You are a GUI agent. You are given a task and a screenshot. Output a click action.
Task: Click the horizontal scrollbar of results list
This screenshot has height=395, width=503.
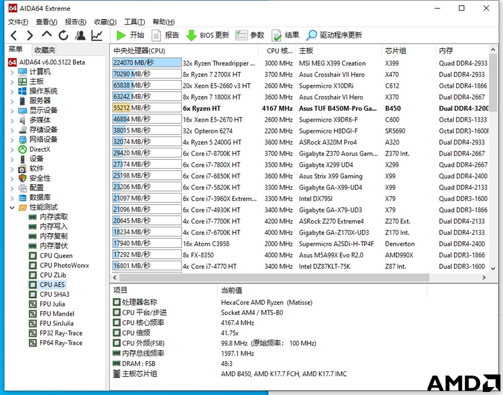tap(274, 278)
